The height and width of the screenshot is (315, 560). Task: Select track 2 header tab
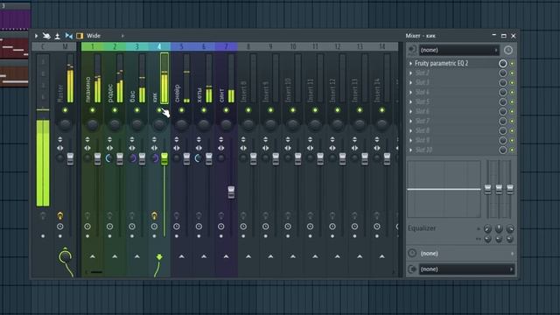pyautogui.click(x=115, y=46)
